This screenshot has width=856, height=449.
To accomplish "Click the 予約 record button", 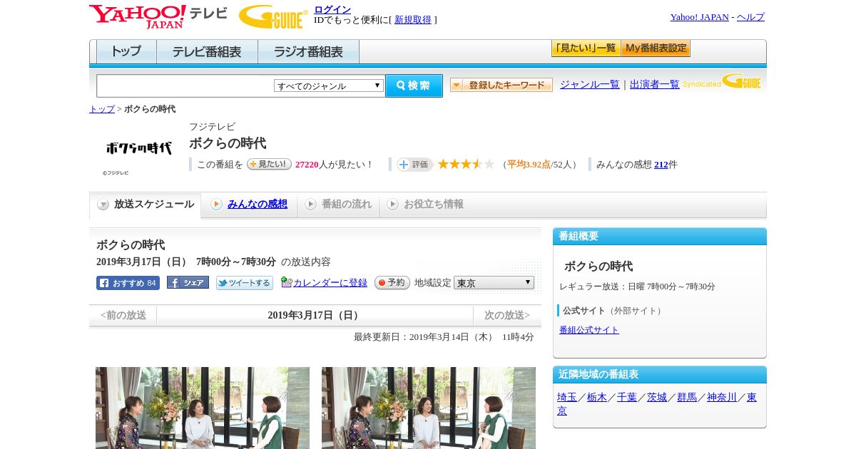I will click(392, 282).
